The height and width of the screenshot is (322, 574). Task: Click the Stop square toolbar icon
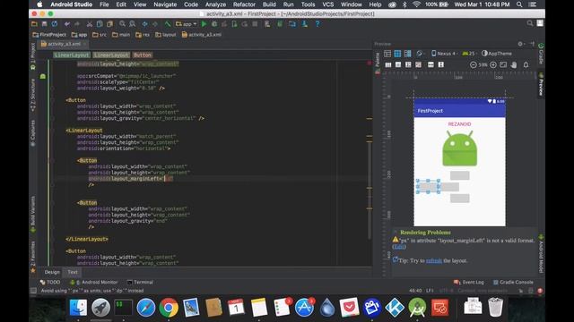(255, 24)
